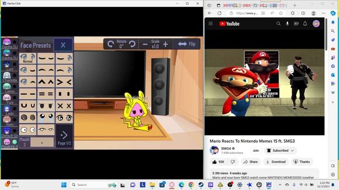The height and width of the screenshot is (190, 339).
Task: Open taskbar clock and date
Action: point(324,185)
